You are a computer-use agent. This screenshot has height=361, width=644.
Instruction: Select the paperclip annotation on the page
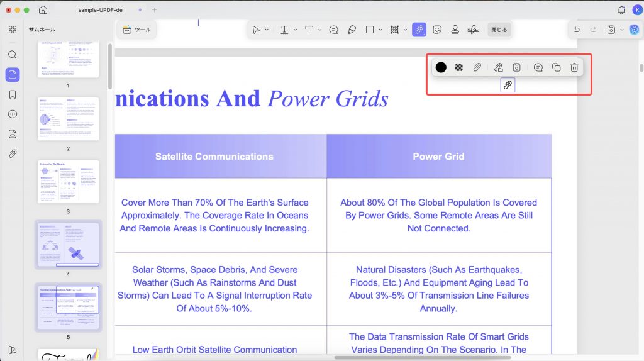click(508, 85)
